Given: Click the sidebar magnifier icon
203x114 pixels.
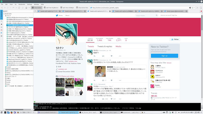Looking at the screenshot, I should [2, 21].
